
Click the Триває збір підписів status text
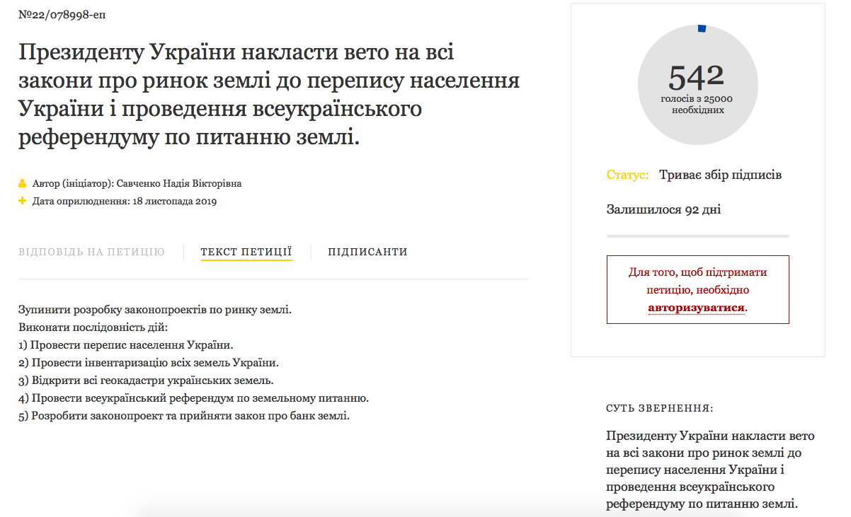pyautogui.click(x=720, y=175)
